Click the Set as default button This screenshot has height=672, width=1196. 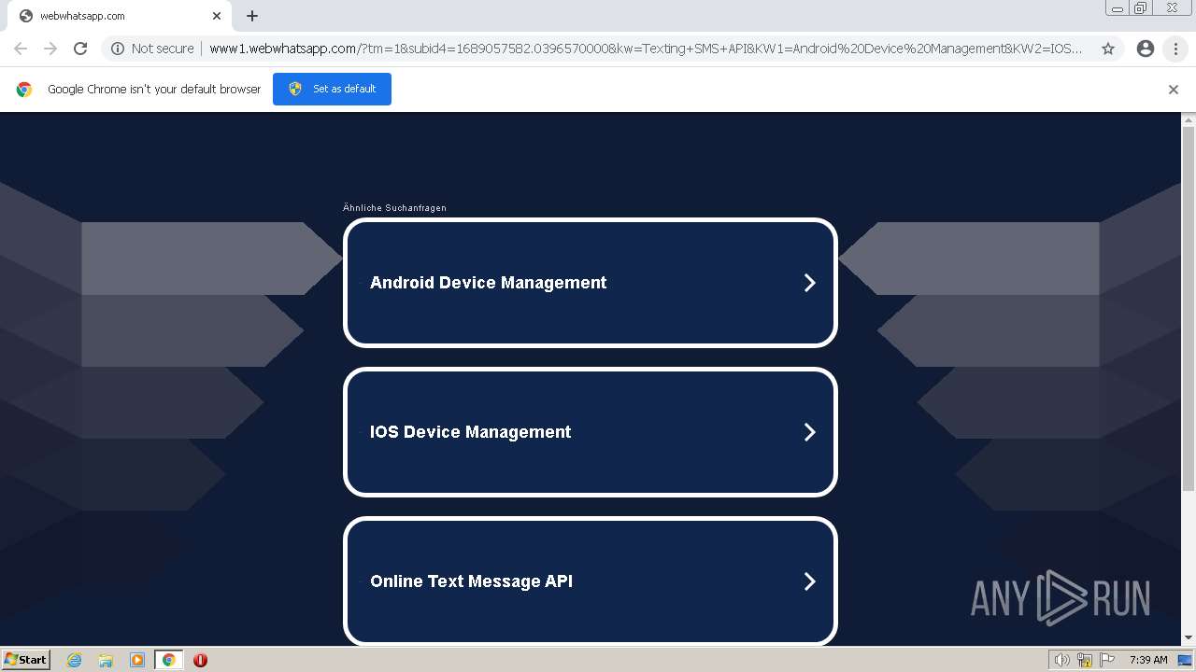pyautogui.click(x=332, y=89)
